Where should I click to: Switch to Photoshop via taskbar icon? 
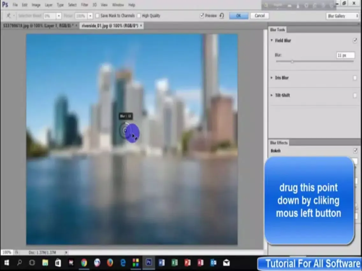click(x=149, y=262)
